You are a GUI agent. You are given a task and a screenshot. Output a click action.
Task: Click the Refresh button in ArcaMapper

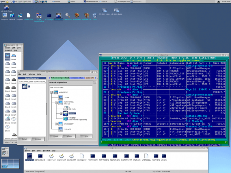(69, 136)
